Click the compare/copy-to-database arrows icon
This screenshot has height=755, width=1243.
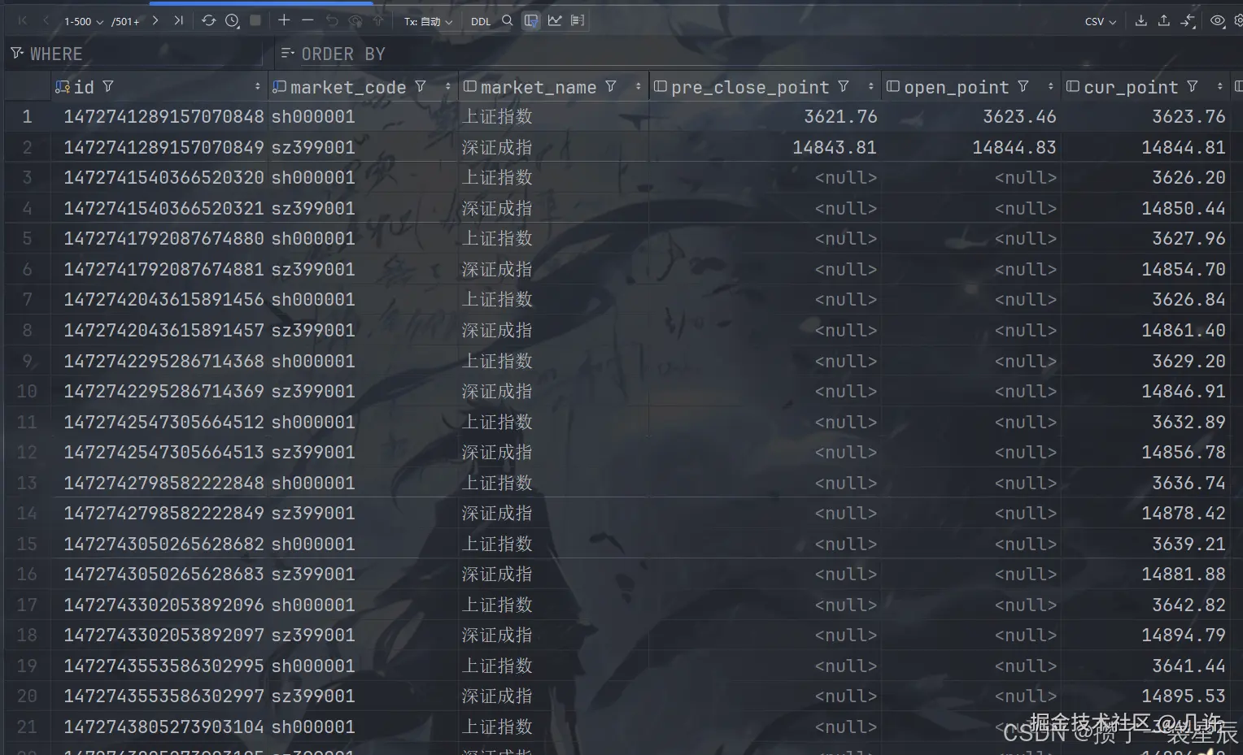1188,20
